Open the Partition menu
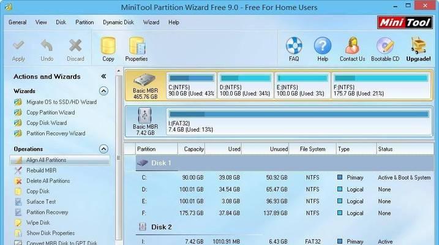Viewport: 439px width, 245px height. click(84, 23)
